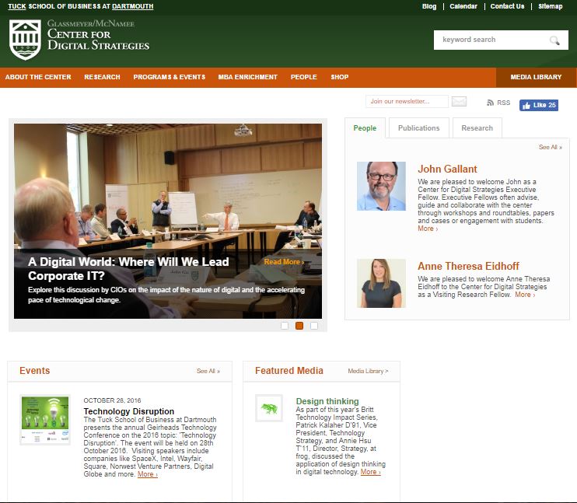Open the RSS feed link
The height and width of the screenshot is (503, 577).
[x=498, y=103]
